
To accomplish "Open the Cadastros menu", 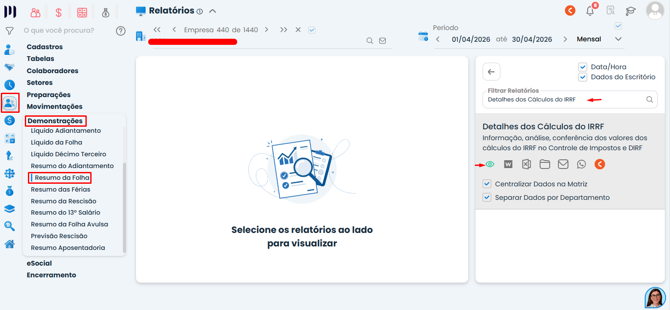I will 44,47.
